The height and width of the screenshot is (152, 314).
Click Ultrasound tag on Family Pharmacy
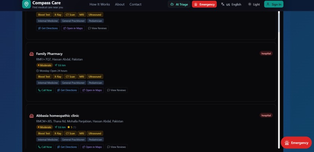pyautogui.click(x=95, y=77)
